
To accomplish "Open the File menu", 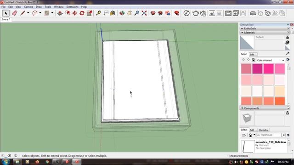I will pyautogui.click(x=3, y=7).
